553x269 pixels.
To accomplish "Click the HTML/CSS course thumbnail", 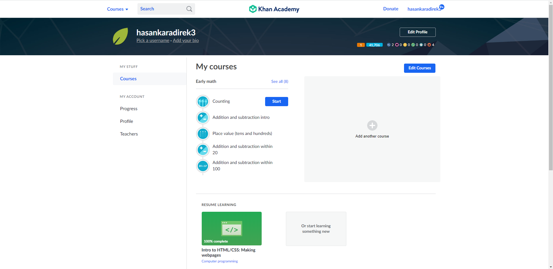I will [232, 228].
